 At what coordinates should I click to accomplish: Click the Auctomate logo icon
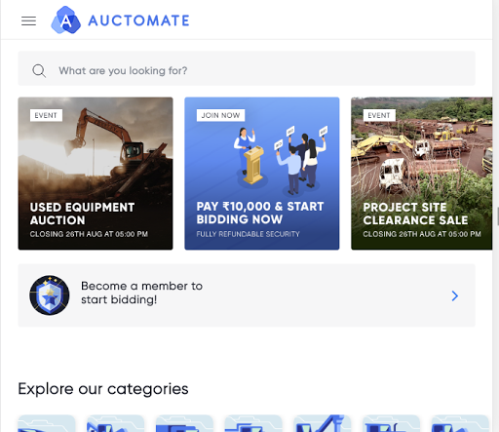[66, 20]
